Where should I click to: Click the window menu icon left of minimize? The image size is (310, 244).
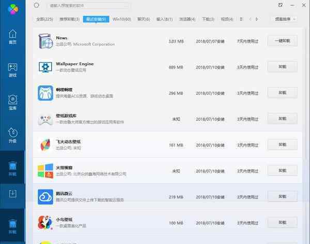pyautogui.click(x=281, y=5)
